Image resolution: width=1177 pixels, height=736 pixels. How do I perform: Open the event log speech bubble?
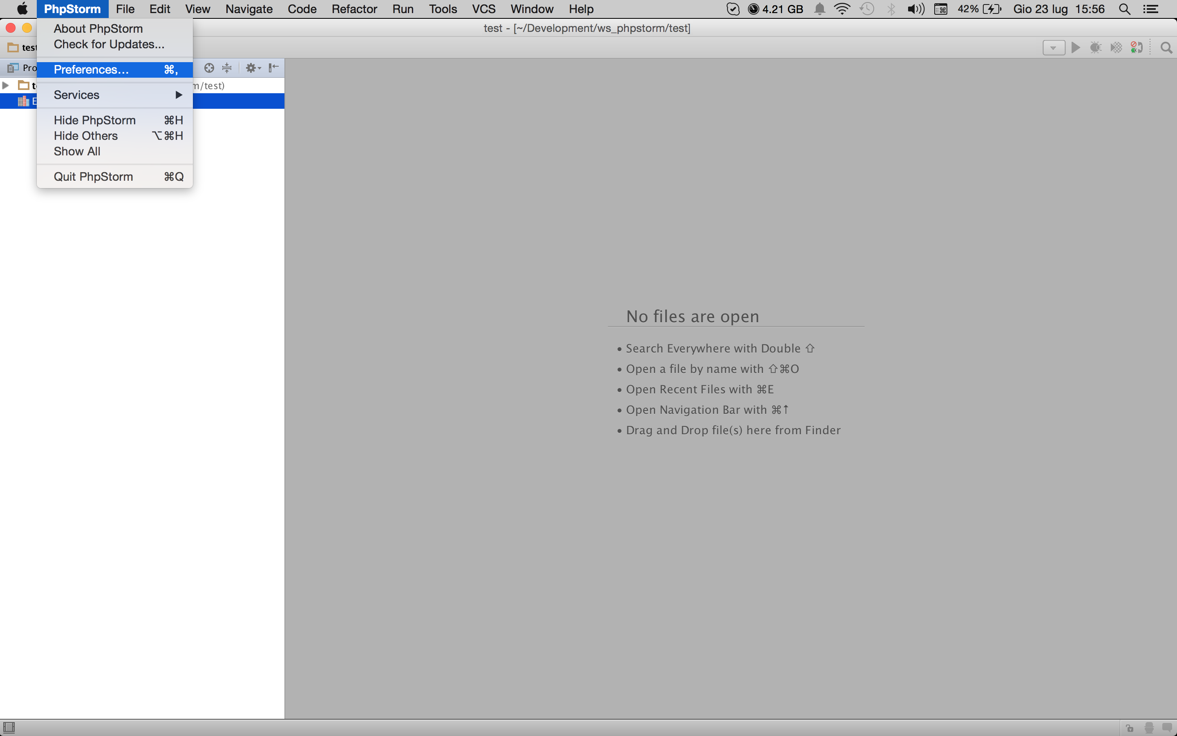(x=1167, y=728)
